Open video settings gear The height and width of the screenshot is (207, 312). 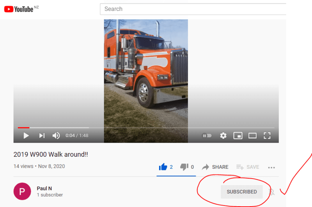click(223, 136)
